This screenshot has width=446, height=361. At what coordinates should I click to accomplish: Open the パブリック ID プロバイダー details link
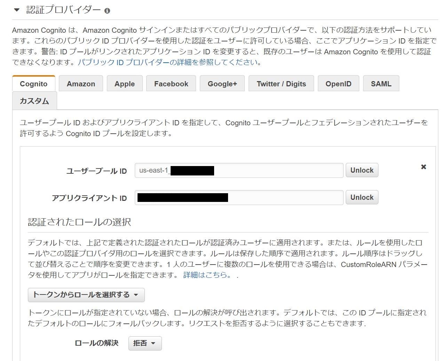tap(168, 62)
